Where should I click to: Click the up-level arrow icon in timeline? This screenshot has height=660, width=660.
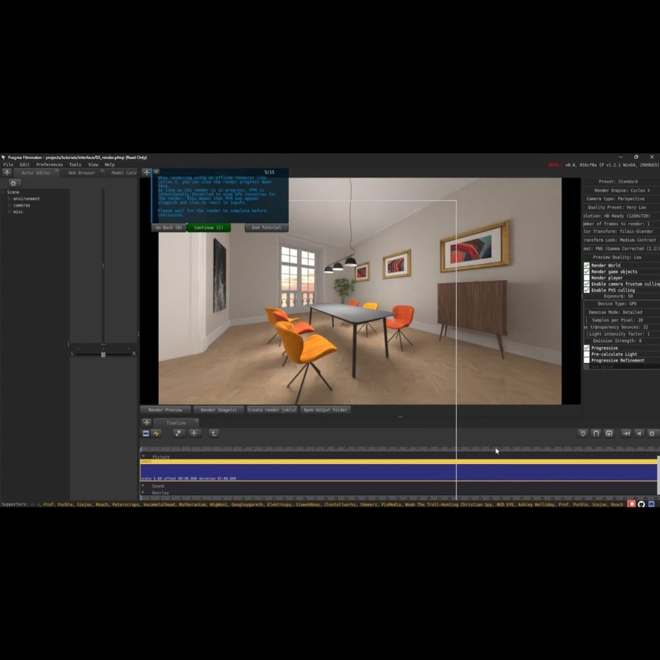point(214,433)
